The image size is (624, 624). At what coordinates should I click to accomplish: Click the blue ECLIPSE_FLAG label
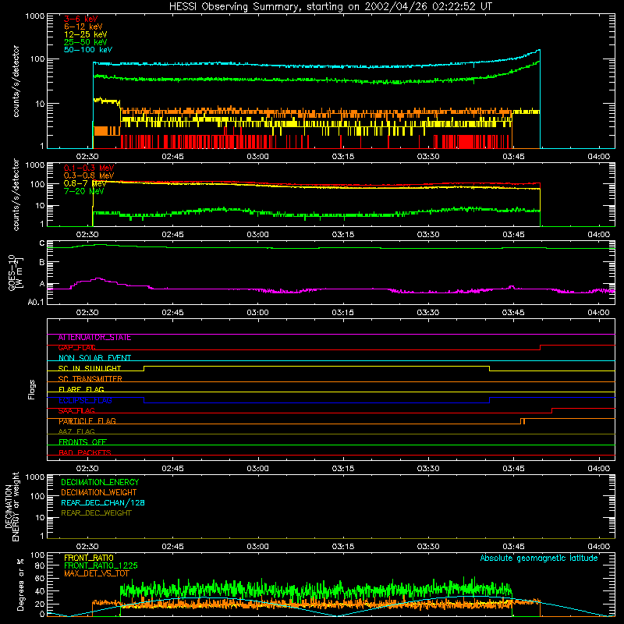(x=85, y=400)
